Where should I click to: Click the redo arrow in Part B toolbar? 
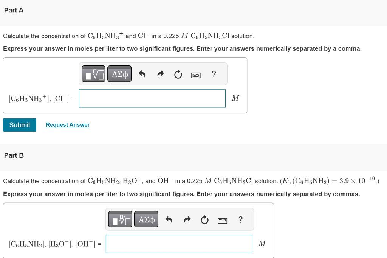187,219
